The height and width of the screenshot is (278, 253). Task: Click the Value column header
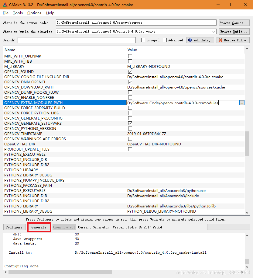(x=185, y=50)
